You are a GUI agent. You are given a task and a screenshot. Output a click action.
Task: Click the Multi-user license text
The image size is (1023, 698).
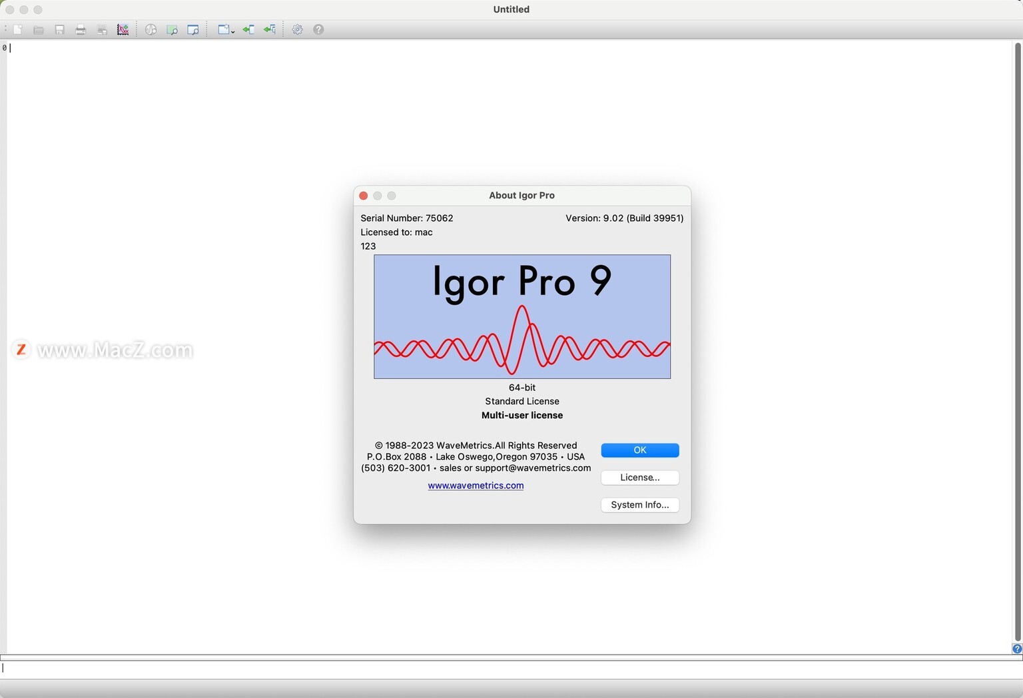pos(522,416)
